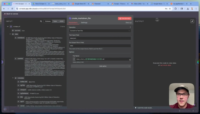Select the twitter:site field pill
200x114 pixels.
[22, 82]
